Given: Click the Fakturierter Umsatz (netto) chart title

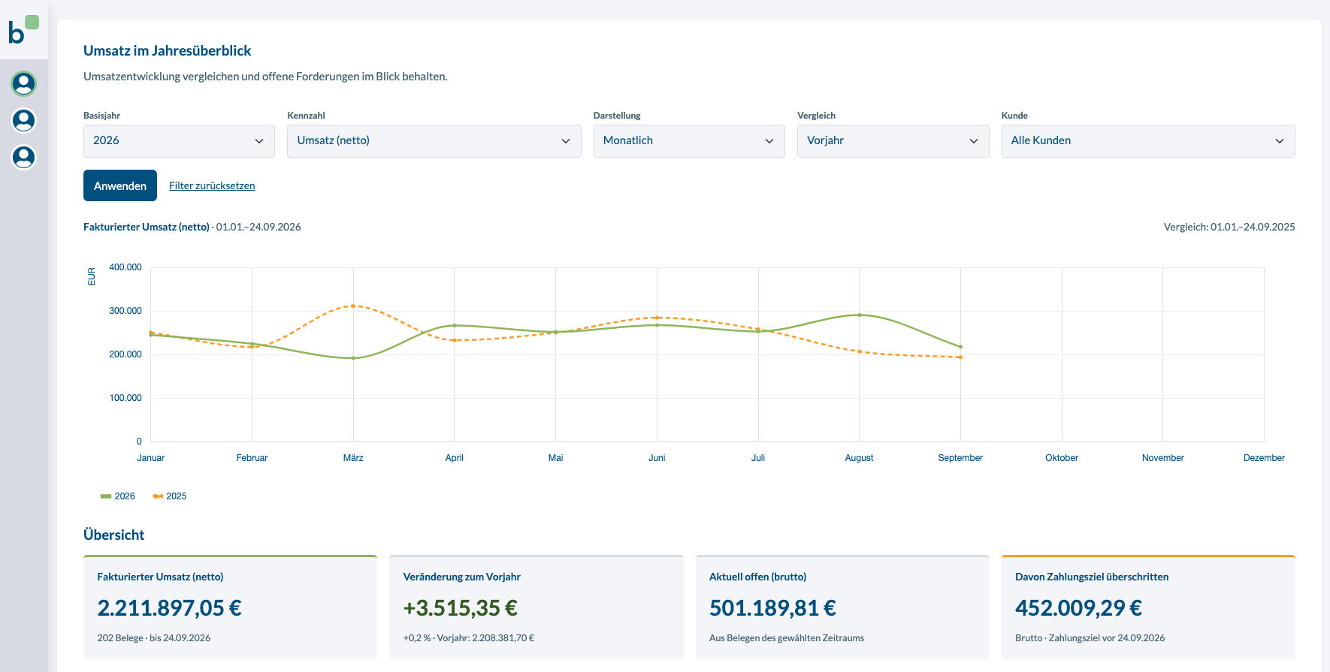Looking at the screenshot, I should point(147,227).
